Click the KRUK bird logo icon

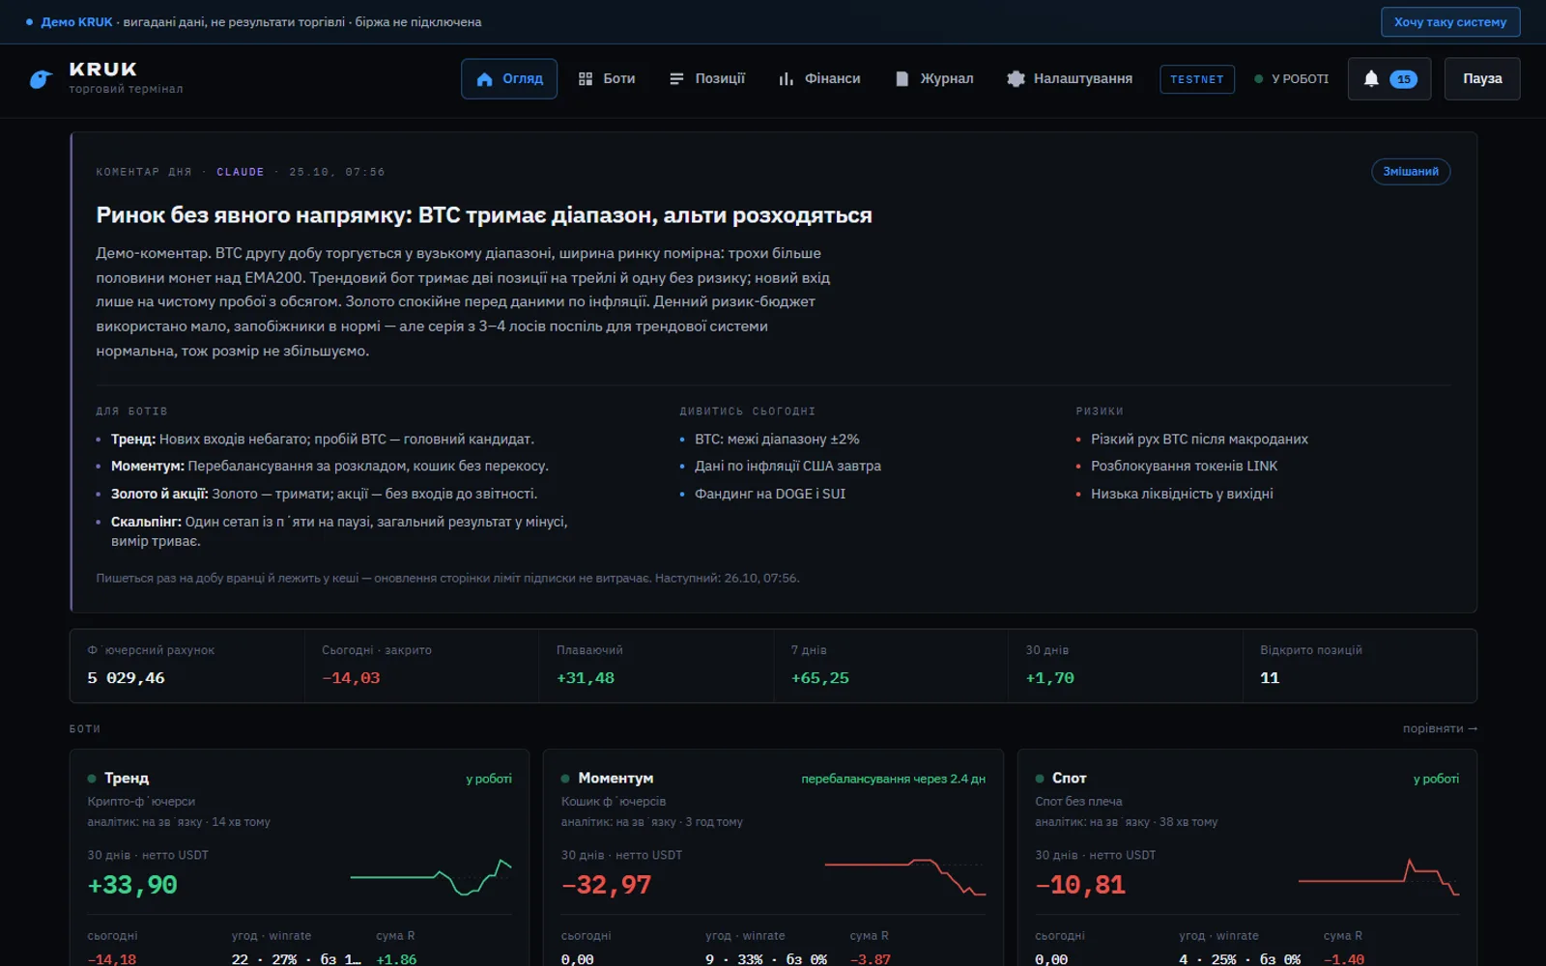(40, 79)
